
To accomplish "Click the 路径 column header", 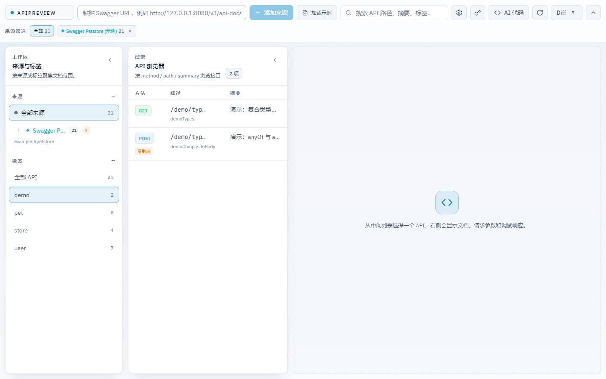I will [x=175, y=93].
